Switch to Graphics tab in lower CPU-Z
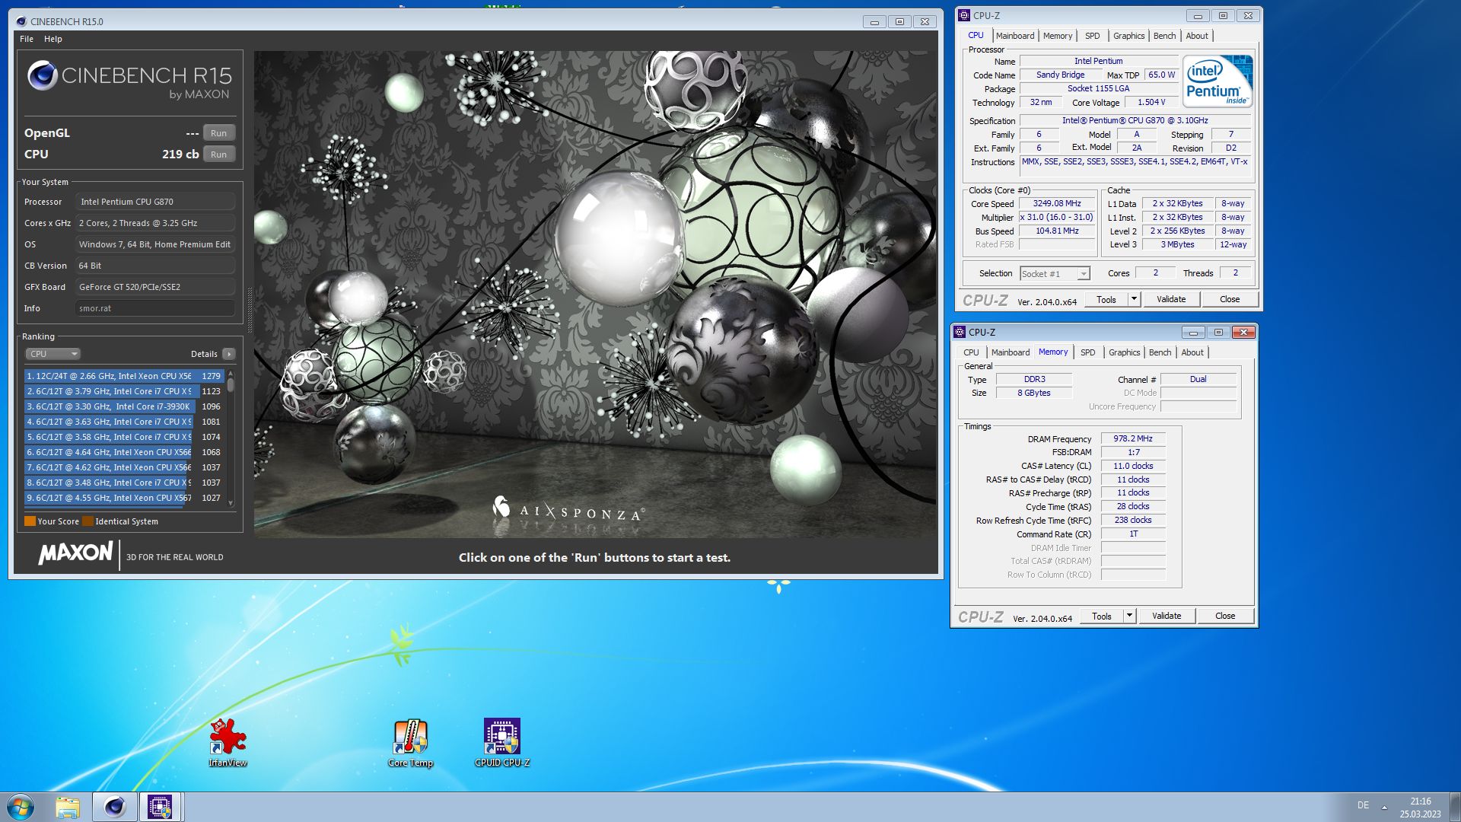1461x822 pixels. (1124, 352)
